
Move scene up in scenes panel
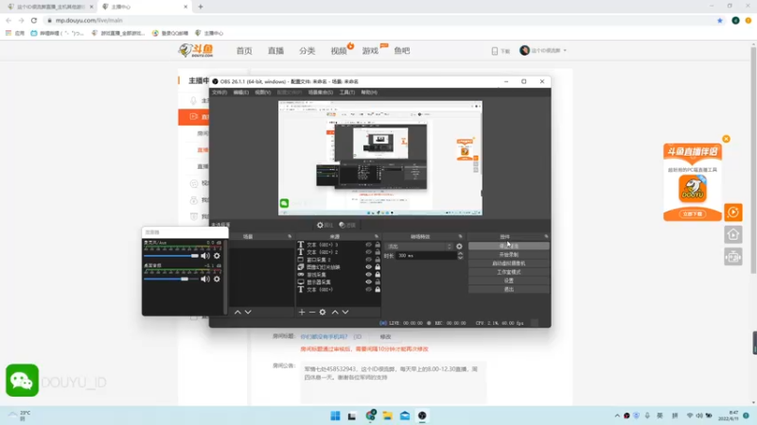[x=238, y=313]
